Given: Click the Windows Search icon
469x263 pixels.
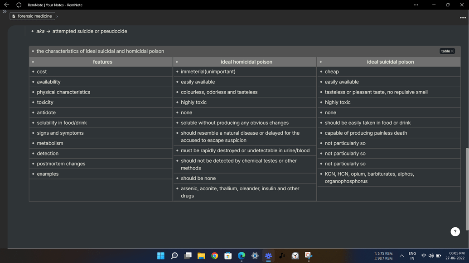Looking at the screenshot, I should [x=174, y=256].
